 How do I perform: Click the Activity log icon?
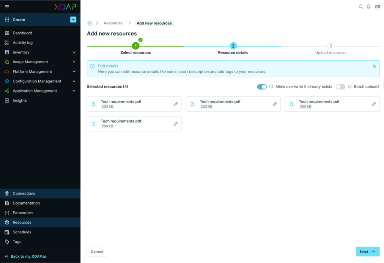tap(7, 43)
